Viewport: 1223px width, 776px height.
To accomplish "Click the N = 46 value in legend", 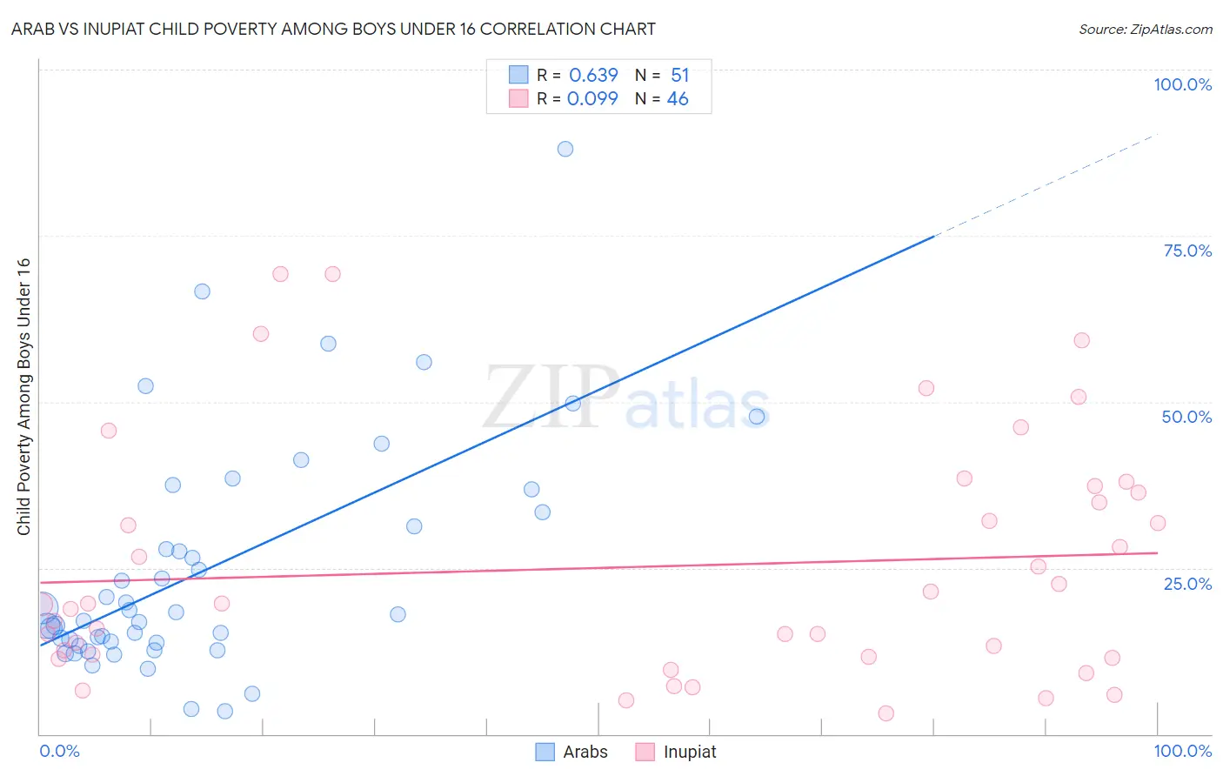I will (x=662, y=98).
